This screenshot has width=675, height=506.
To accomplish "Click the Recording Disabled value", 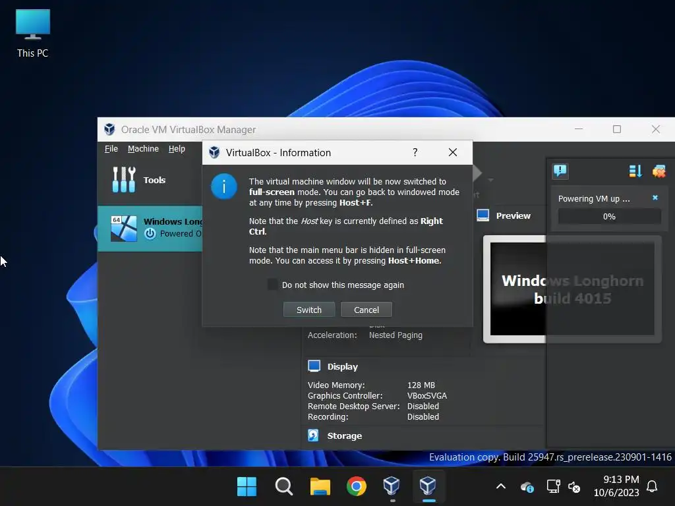I will coord(423,417).
